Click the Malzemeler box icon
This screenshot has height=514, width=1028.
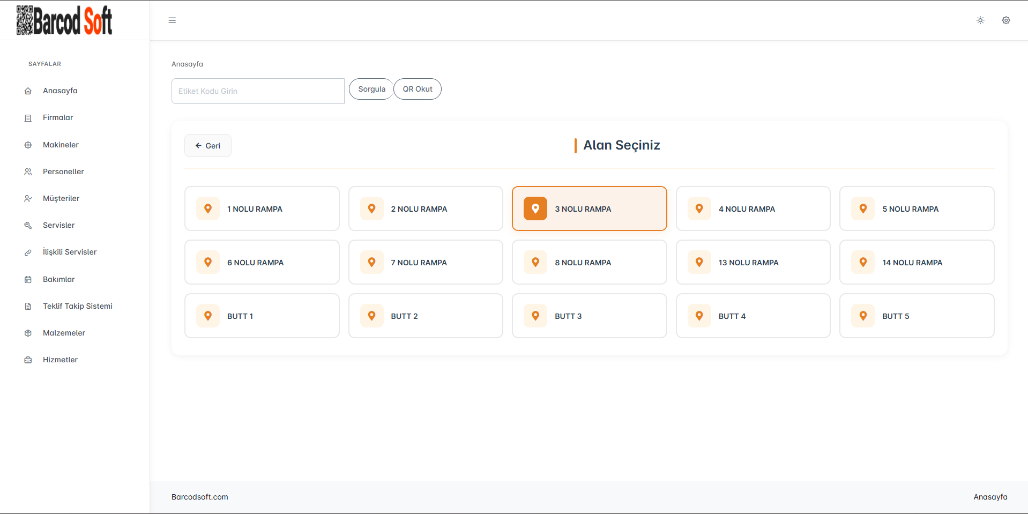click(28, 333)
